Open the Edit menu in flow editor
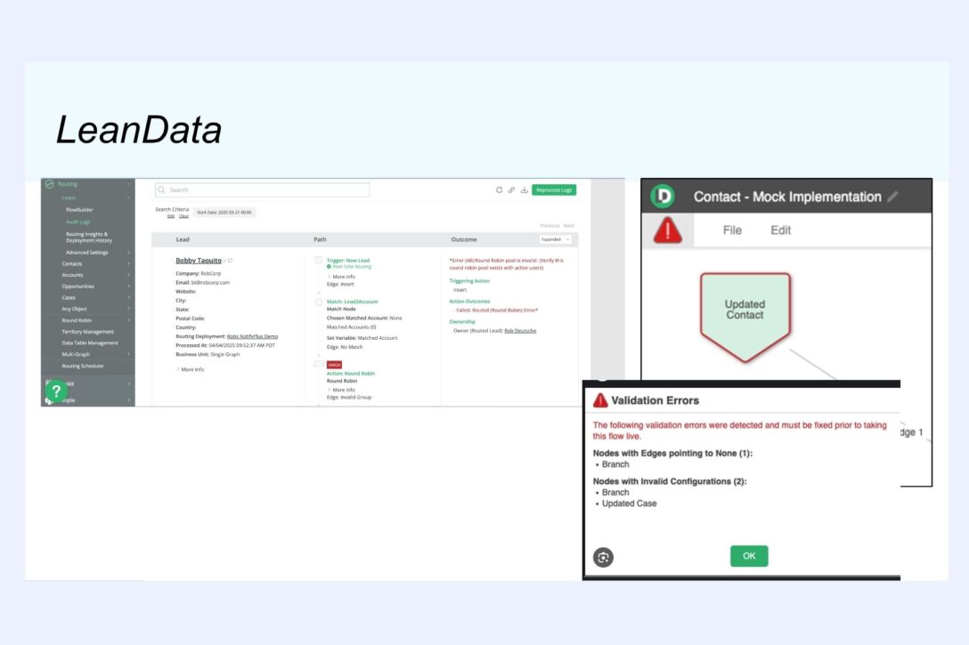The height and width of the screenshot is (645, 969). [780, 230]
